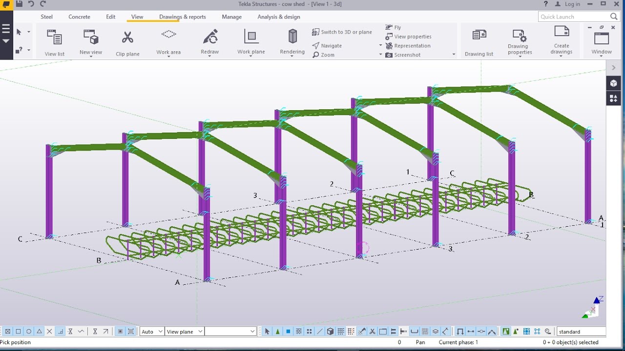Viewport: 625px width, 351px height.
Task: Open the Drawings & reports tab
Action: (x=183, y=17)
